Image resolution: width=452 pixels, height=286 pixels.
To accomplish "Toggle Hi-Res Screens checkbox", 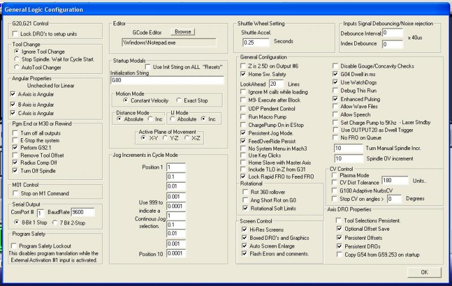I will (x=245, y=230).
